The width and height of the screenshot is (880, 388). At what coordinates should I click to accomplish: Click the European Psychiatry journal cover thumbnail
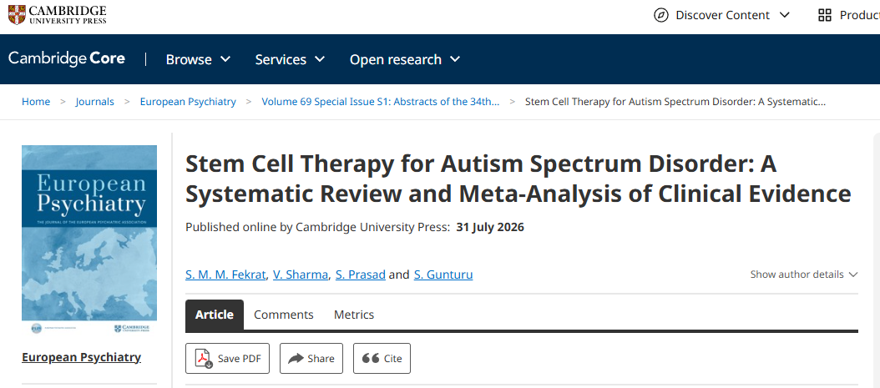click(89, 239)
